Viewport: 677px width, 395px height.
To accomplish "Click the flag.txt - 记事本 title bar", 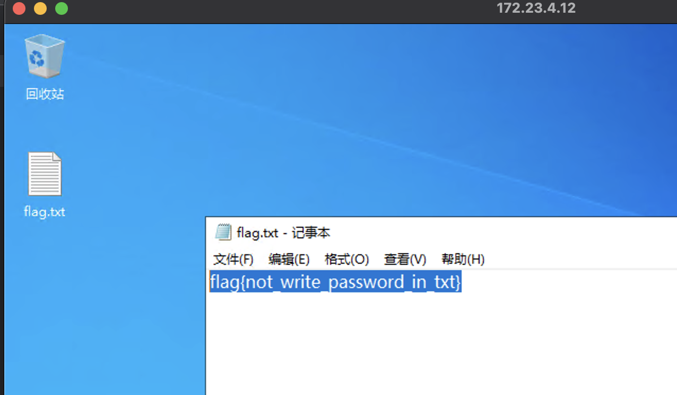I will point(441,232).
